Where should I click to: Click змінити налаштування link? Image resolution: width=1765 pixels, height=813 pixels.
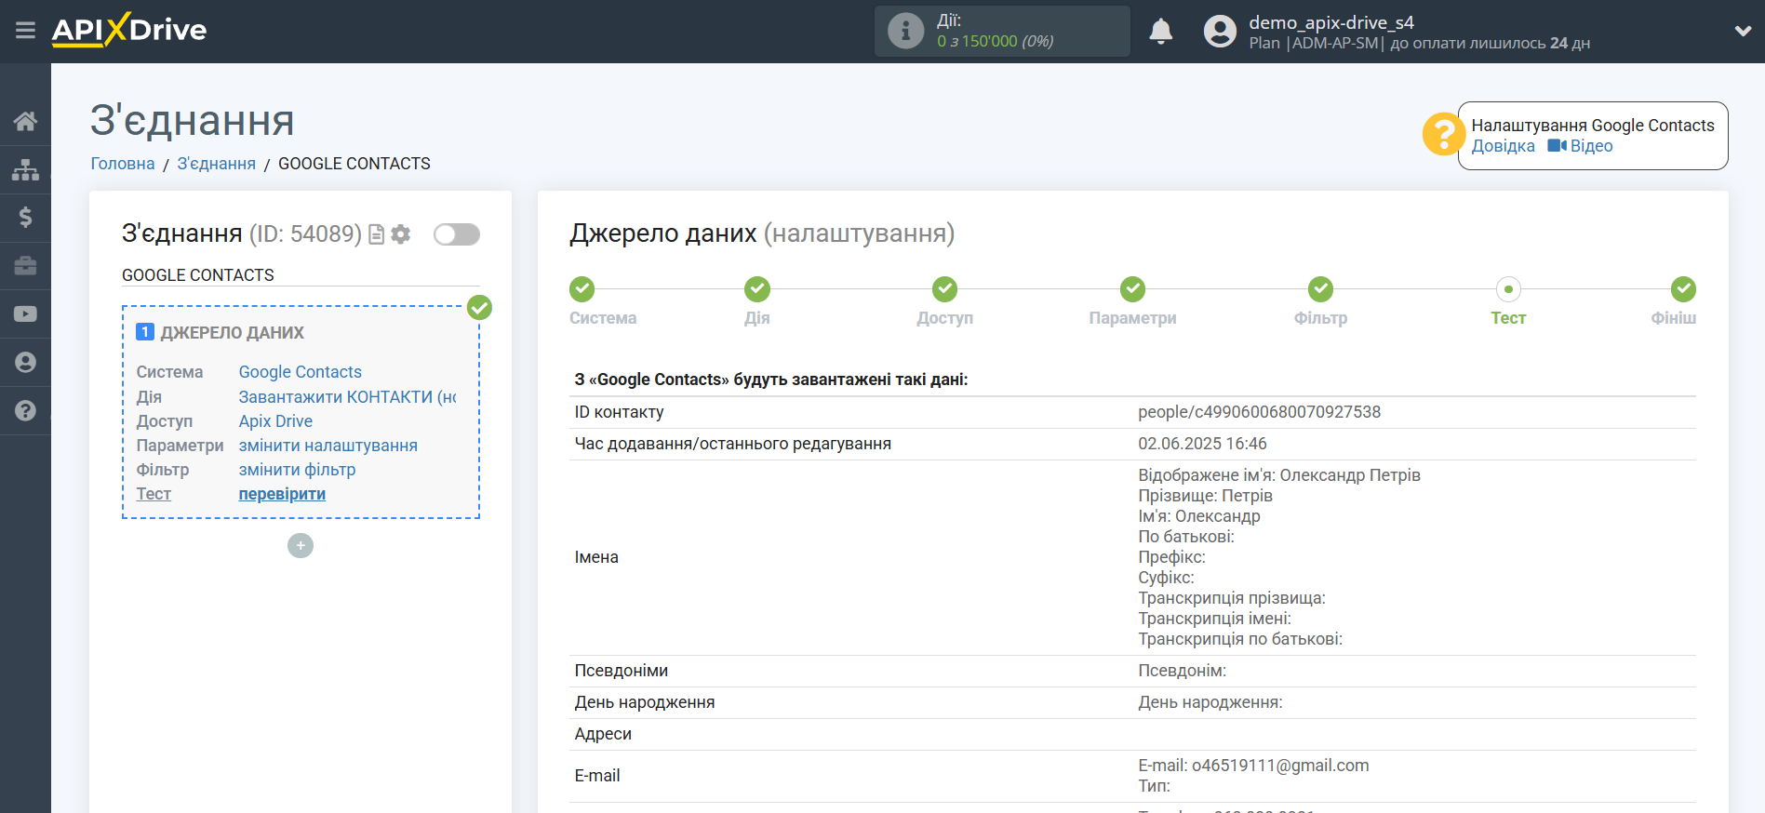pyautogui.click(x=328, y=446)
